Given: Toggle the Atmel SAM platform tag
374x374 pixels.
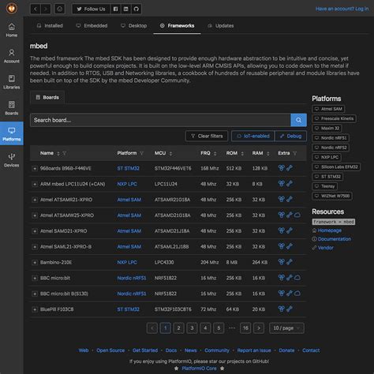Looking at the screenshot, I should click(328, 109).
